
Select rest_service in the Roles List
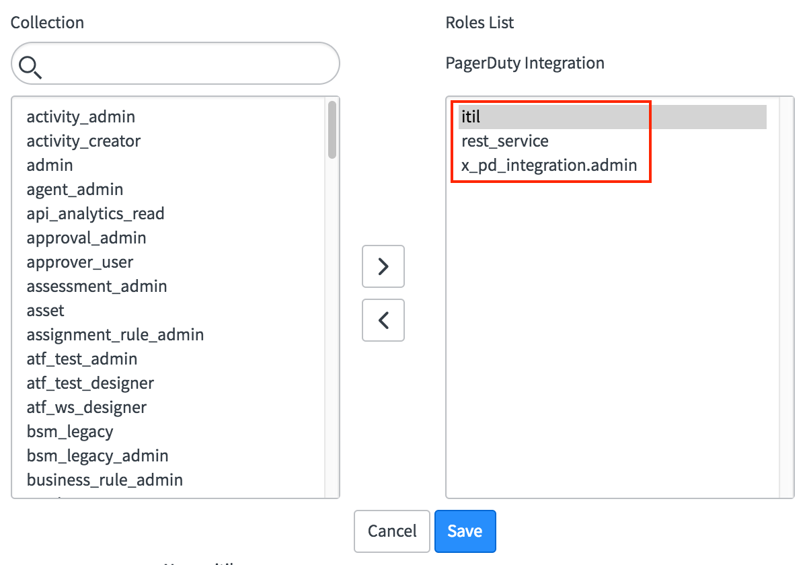tap(505, 141)
